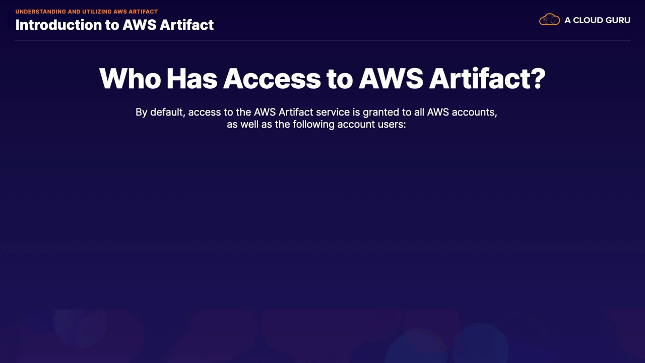Viewport: 645px width, 363px height.
Task: Click the orange "Understanding and Utilizing AWS Artifact" subtitle
Action: coord(86,12)
